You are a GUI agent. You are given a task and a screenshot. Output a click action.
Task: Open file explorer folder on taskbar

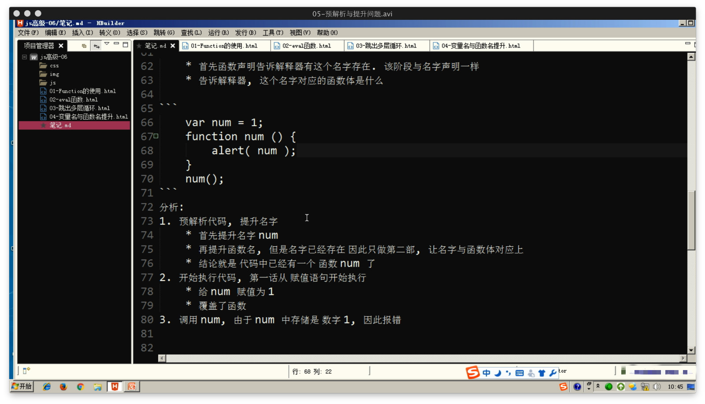pos(97,386)
